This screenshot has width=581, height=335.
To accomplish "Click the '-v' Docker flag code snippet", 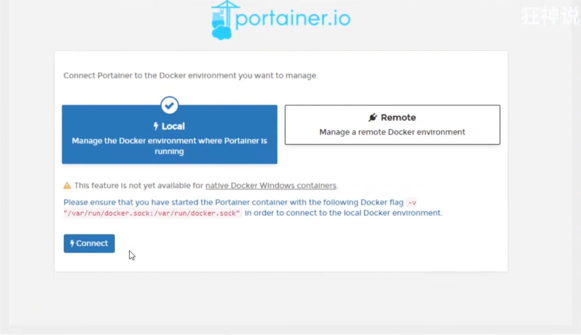I will coord(412,203).
